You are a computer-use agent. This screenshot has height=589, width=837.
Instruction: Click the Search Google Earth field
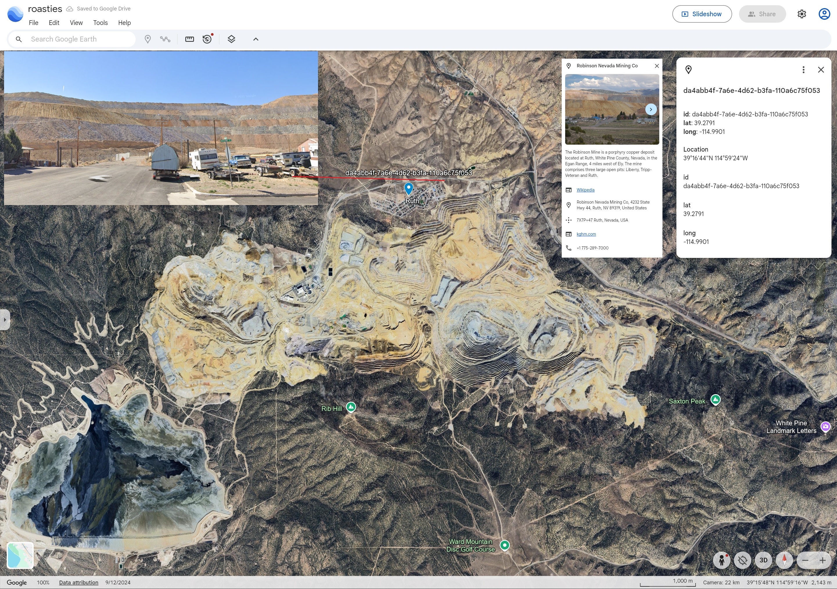point(72,39)
